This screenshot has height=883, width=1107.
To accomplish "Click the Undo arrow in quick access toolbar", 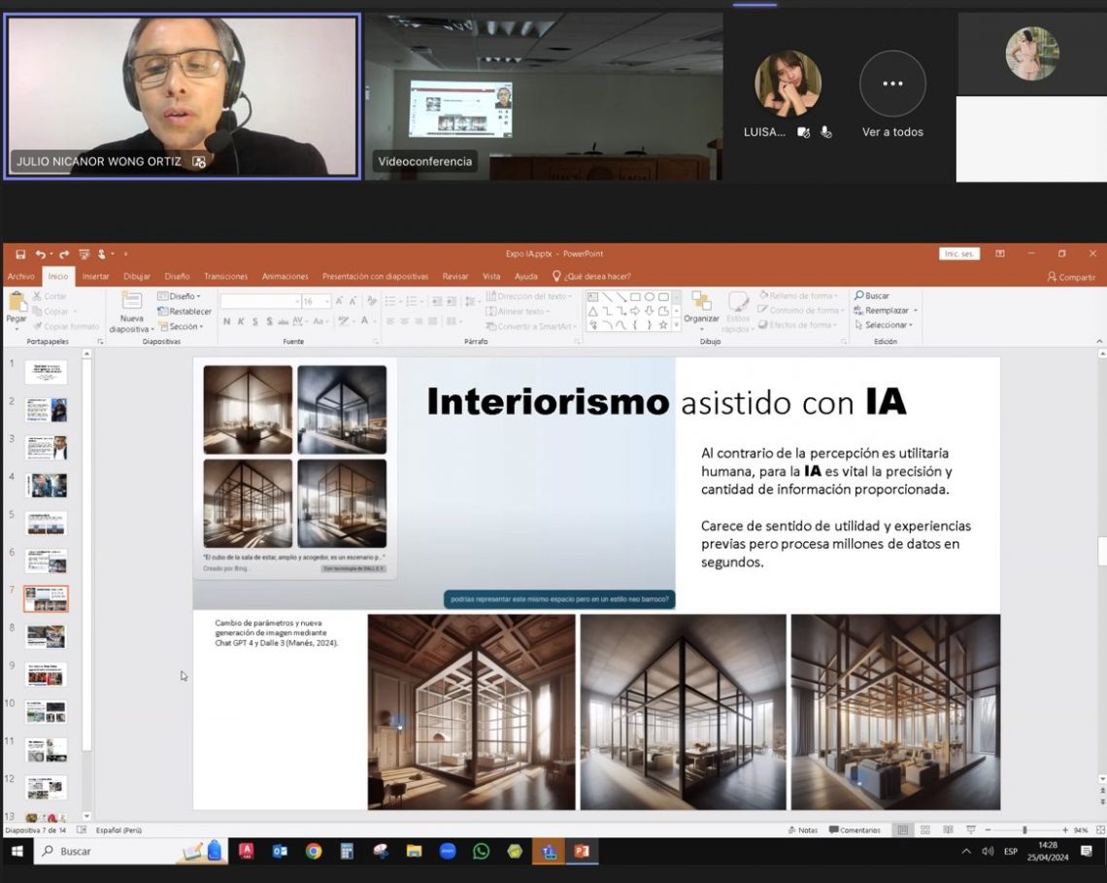I will (x=41, y=255).
